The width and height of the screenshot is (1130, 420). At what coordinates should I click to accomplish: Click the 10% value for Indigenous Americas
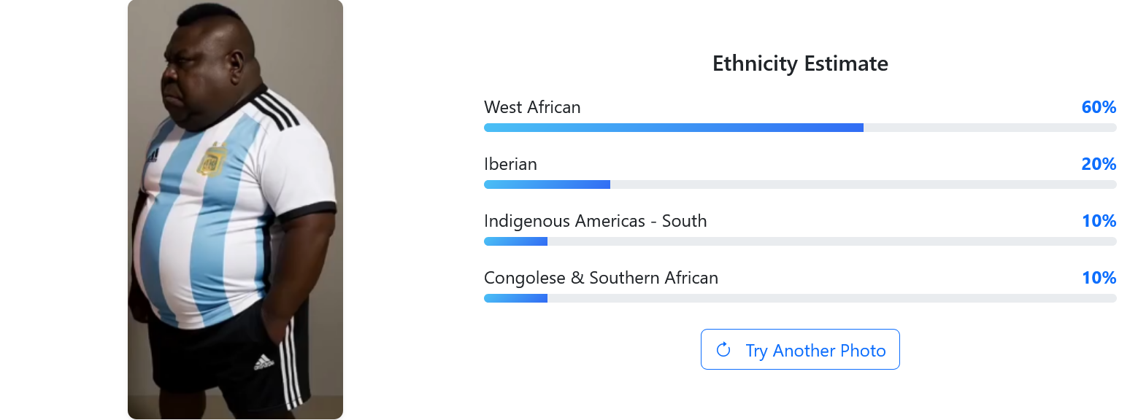1099,221
